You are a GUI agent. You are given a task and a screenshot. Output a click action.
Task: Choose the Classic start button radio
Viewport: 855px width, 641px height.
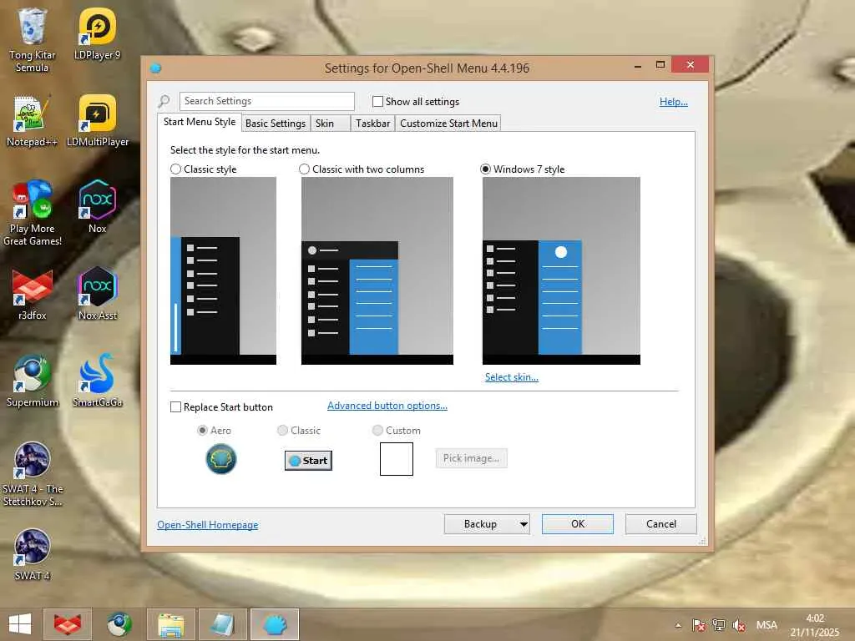coord(282,431)
